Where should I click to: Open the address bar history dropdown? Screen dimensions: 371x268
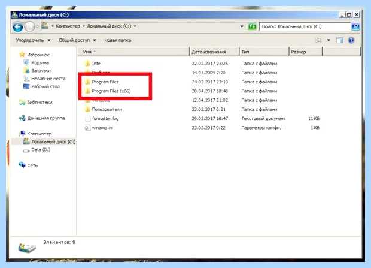[242, 26]
